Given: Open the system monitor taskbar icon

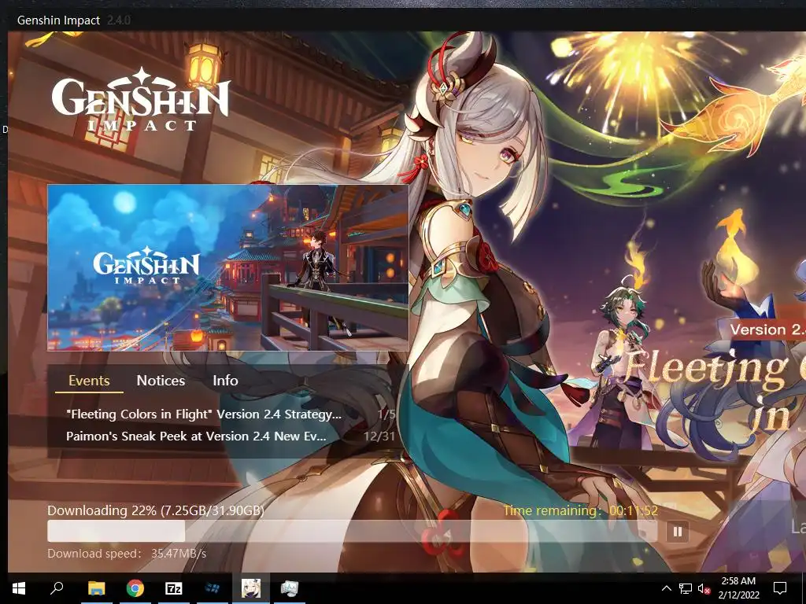Looking at the screenshot, I should (290, 588).
